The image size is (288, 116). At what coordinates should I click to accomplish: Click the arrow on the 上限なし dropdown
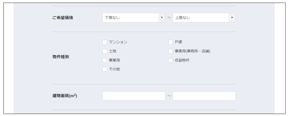click(x=232, y=18)
